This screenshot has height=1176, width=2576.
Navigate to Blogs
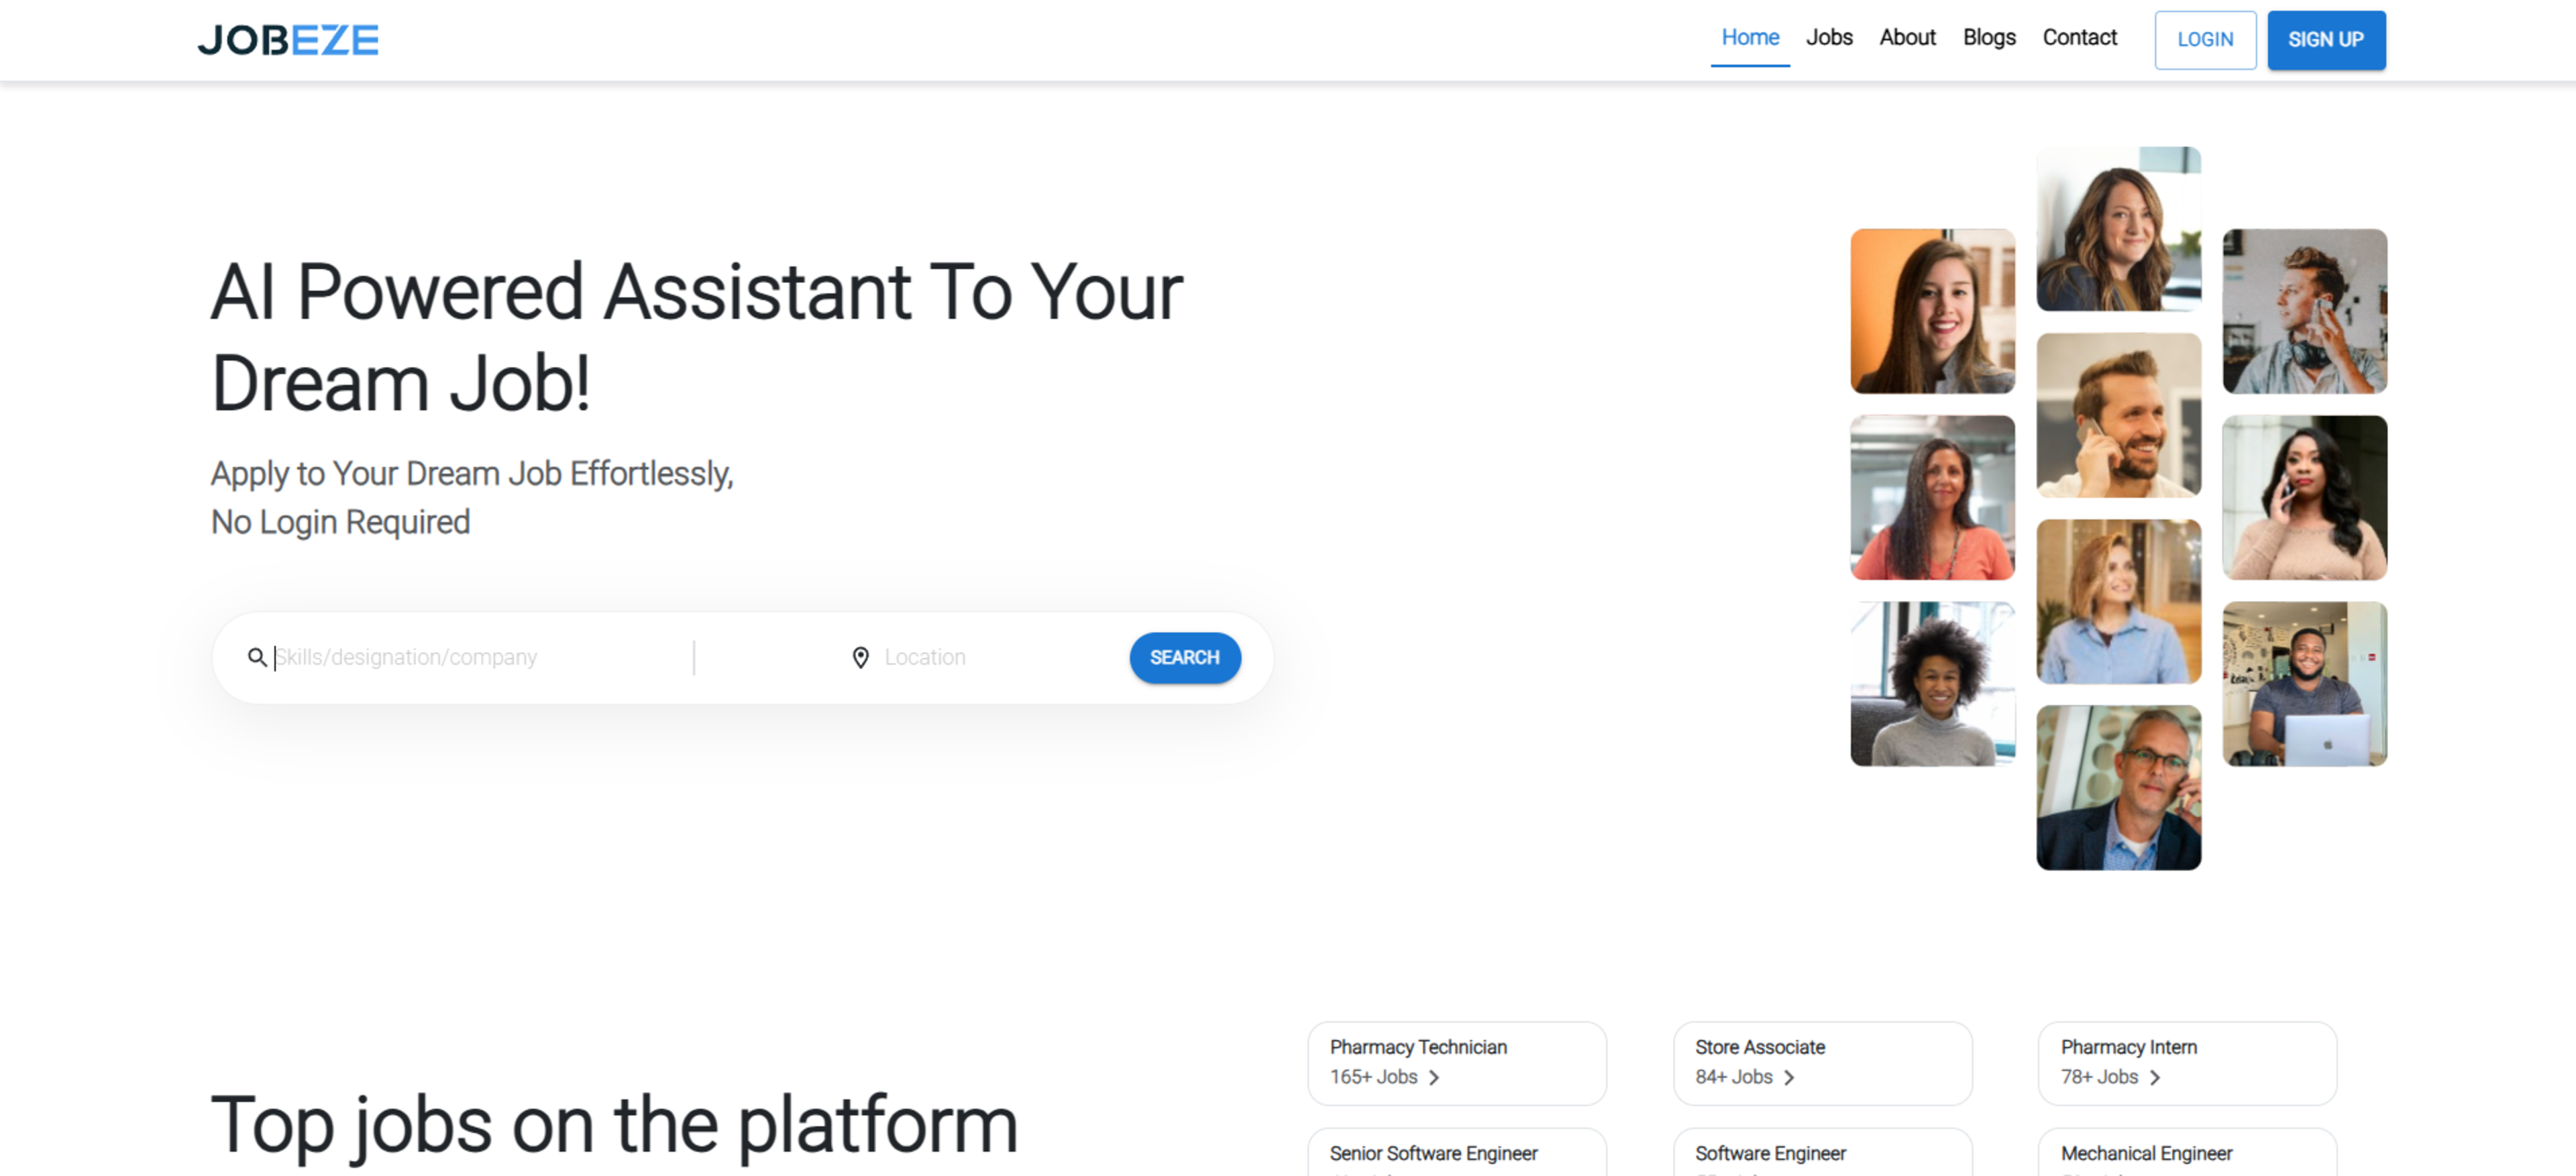[x=1988, y=38]
